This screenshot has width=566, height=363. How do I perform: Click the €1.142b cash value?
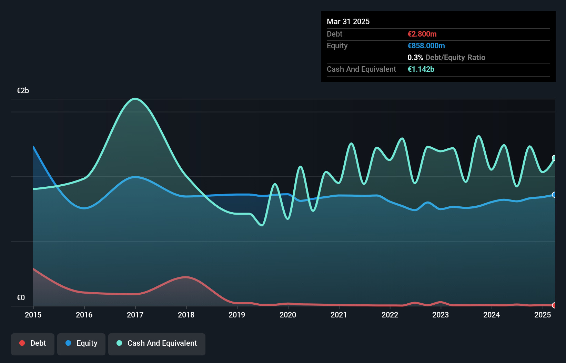coord(421,69)
